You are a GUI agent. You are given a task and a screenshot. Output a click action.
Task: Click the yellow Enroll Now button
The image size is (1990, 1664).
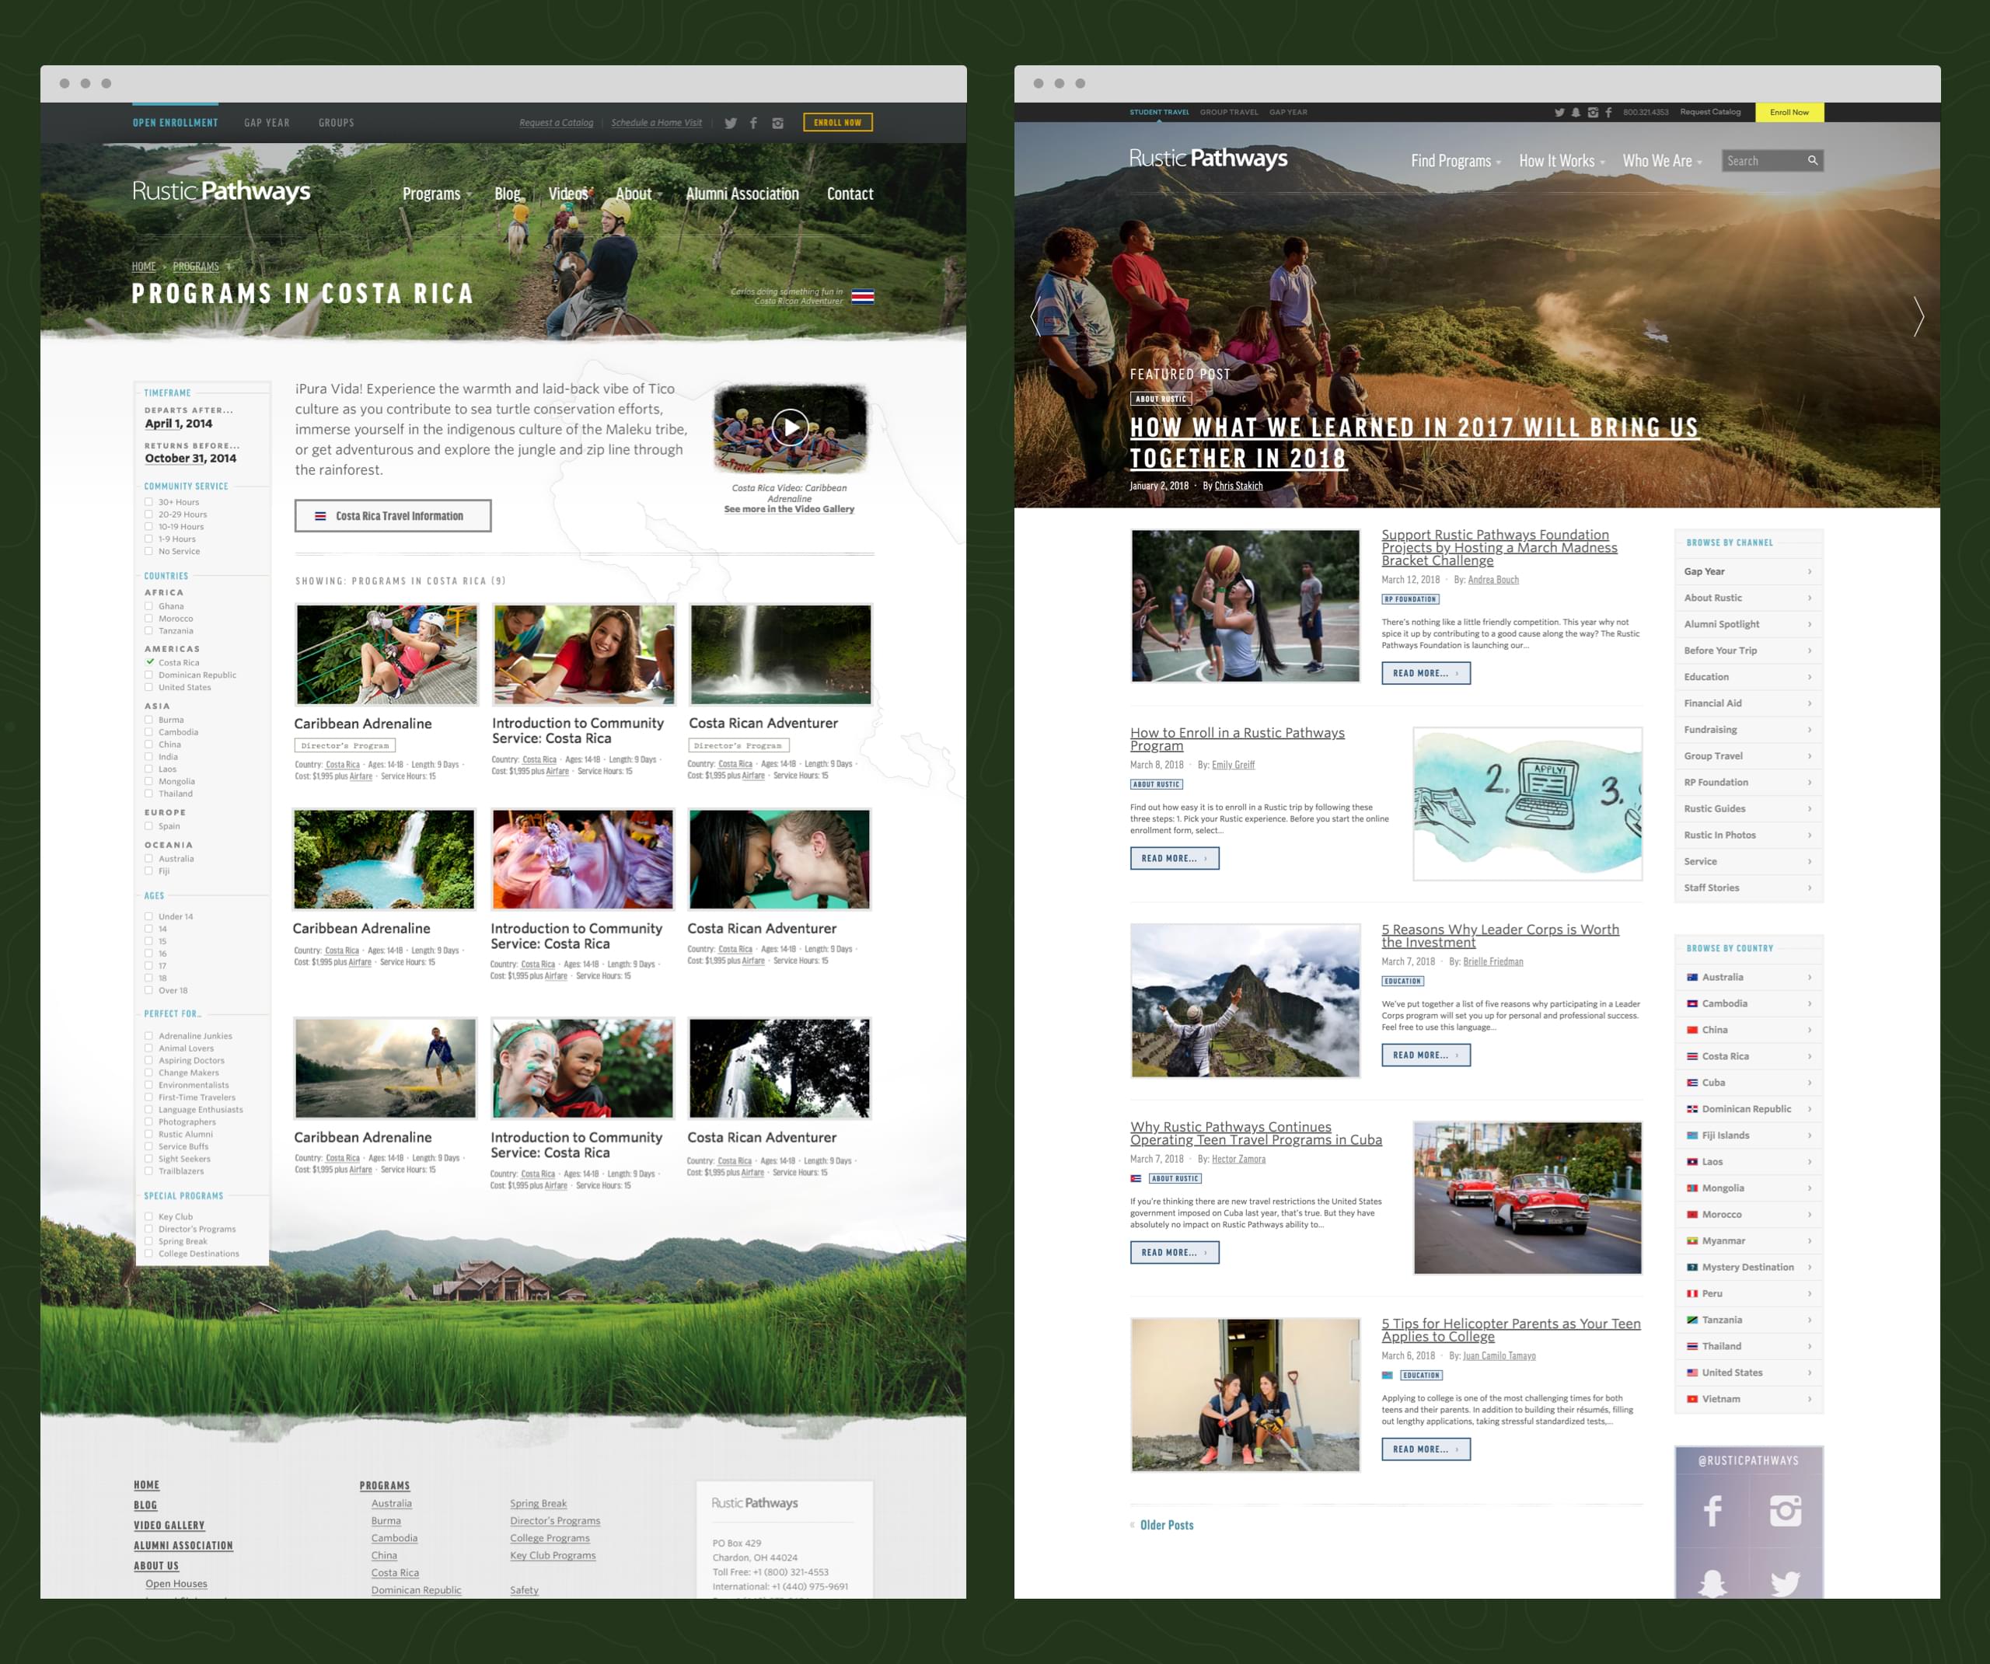pos(1789,112)
